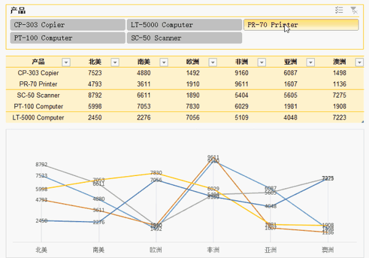Click chart data label 4048
Image resolution: width=369 pixels, height=258 pixels.
pos(271,206)
